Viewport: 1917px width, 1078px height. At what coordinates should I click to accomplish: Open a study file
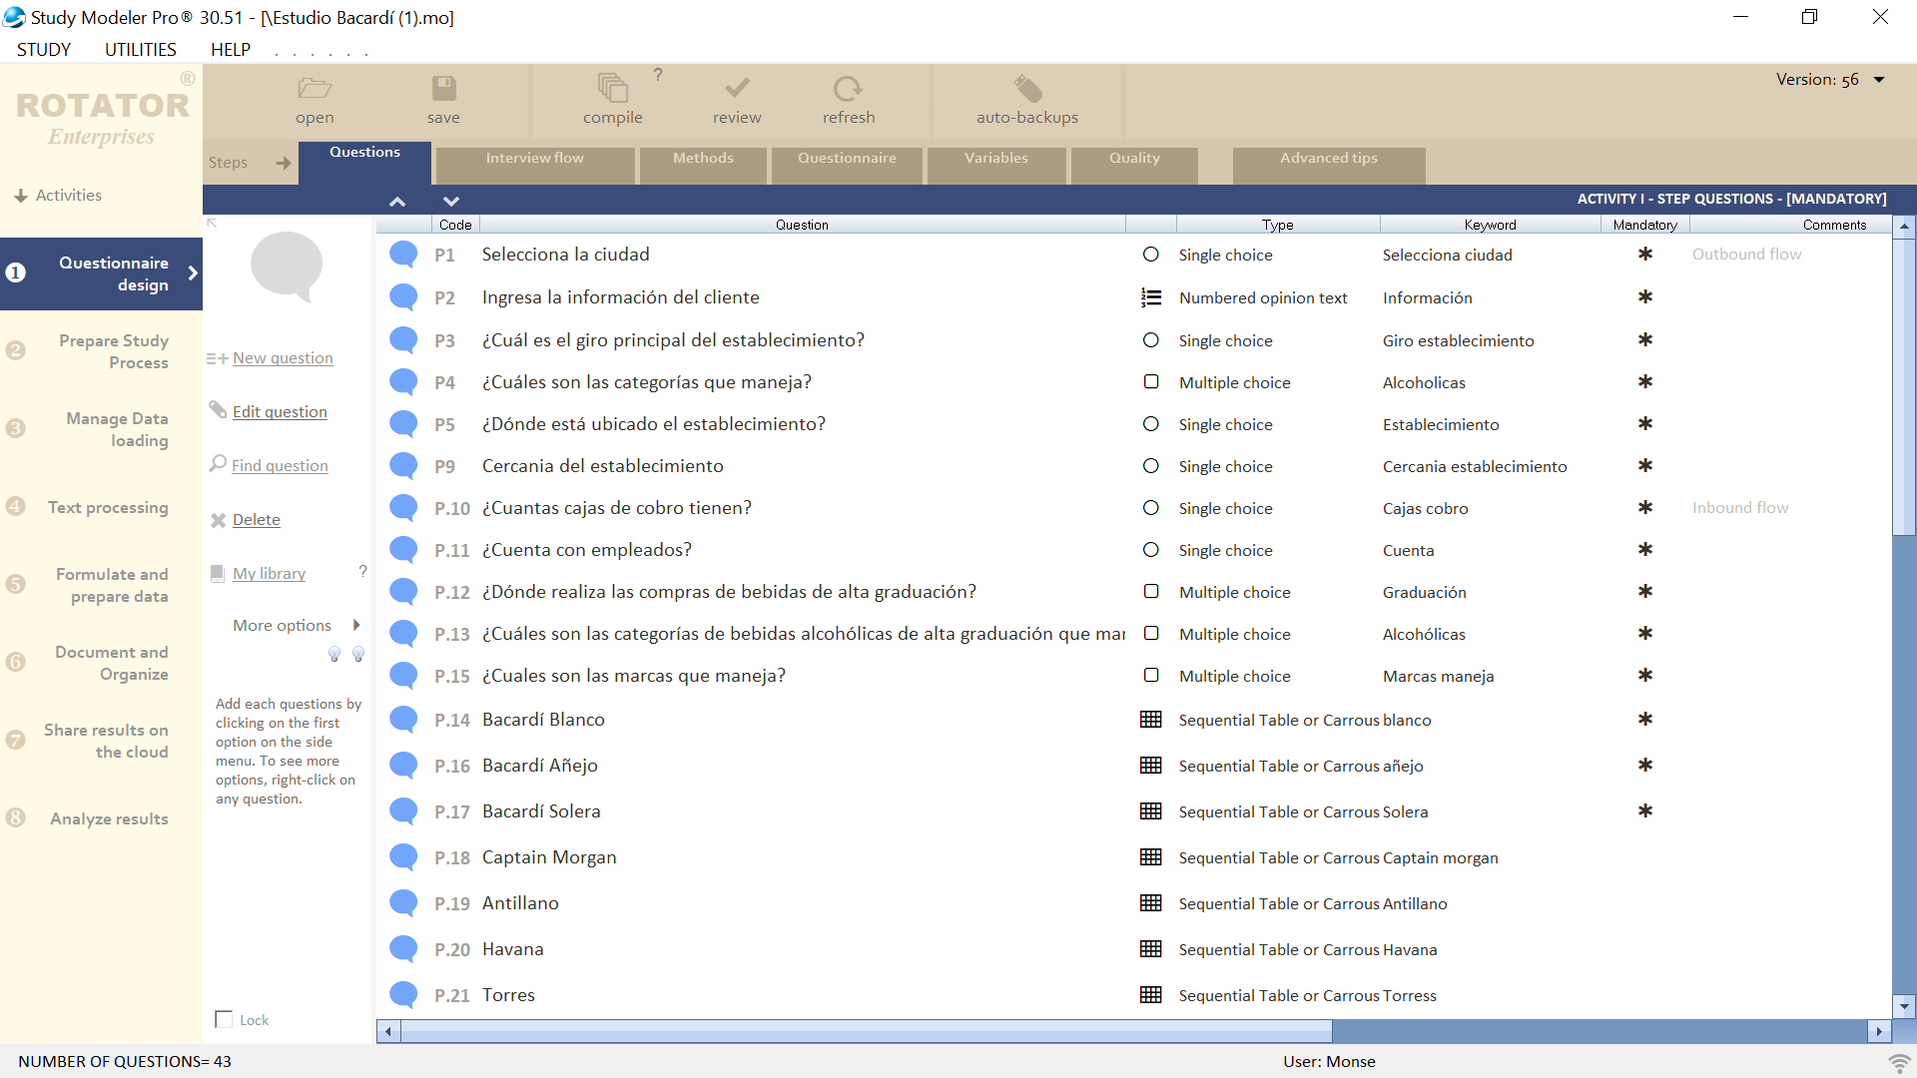[x=314, y=100]
